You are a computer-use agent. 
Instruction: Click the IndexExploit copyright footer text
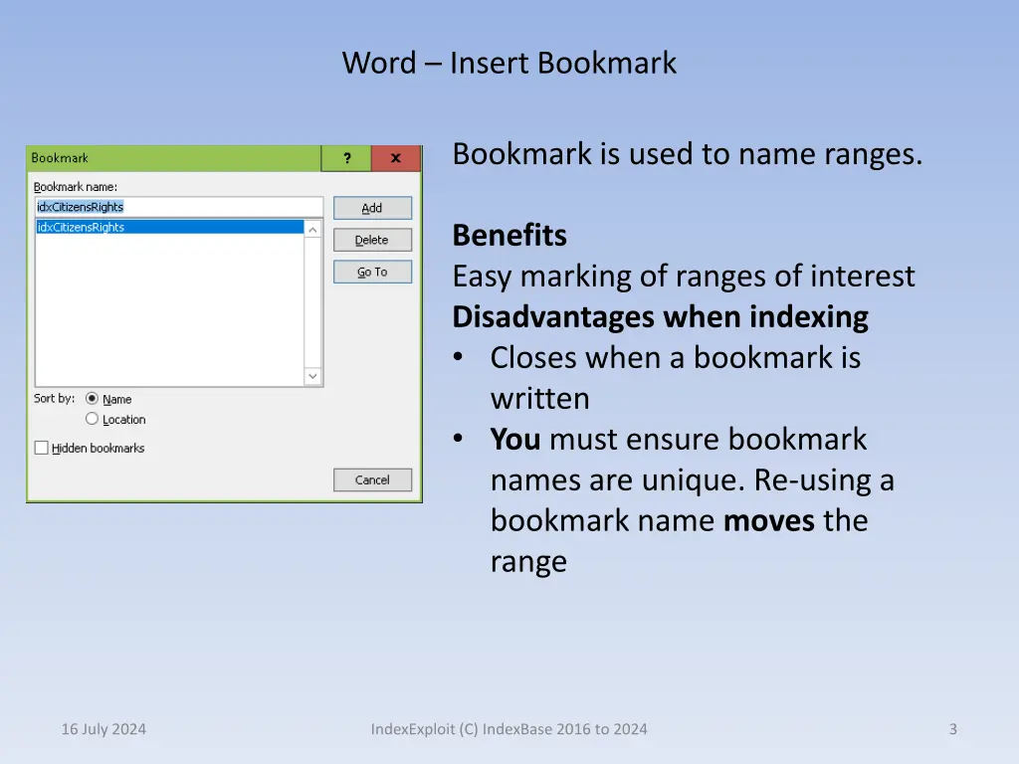509,729
